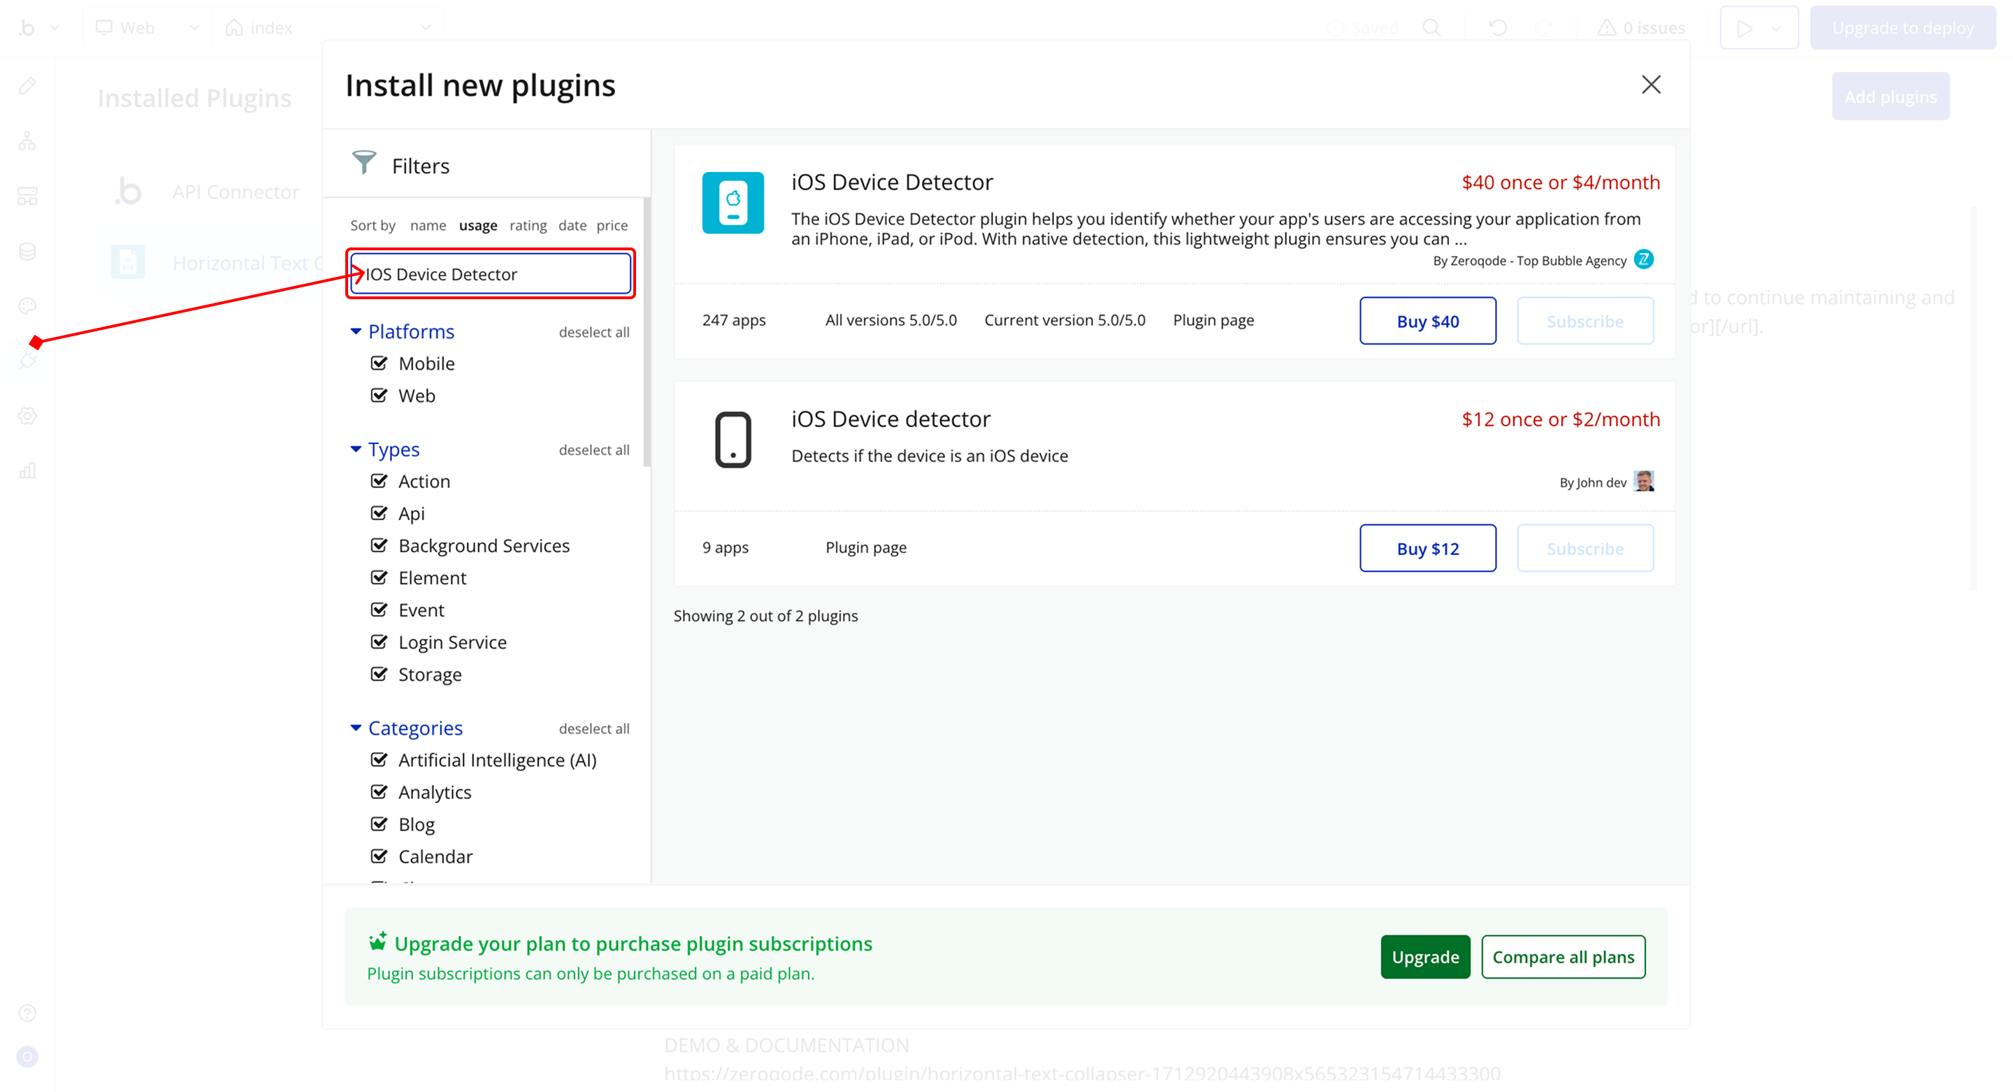Click the Filters funnel icon
Viewport: 2013px width, 1092px height.
coord(364,163)
